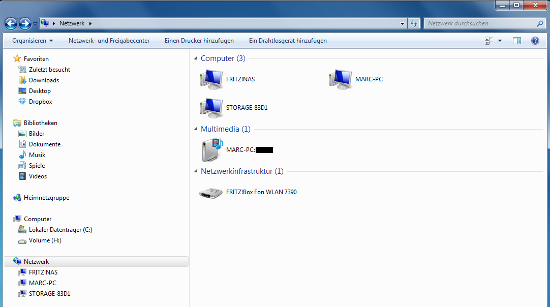Image resolution: width=550 pixels, height=307 pixels.
Task: Collapse the Computer (3) group
Action: coord(196,59)
